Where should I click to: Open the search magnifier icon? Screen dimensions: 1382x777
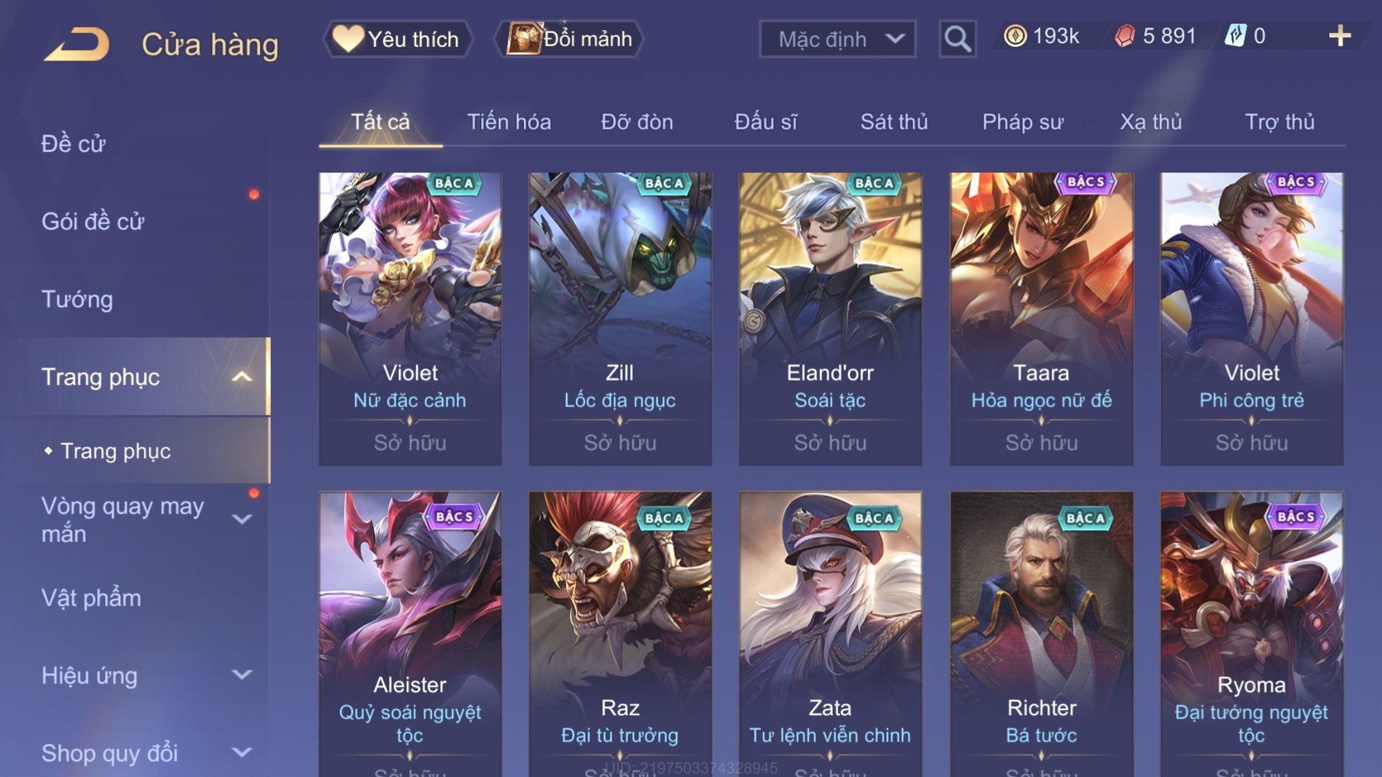click(x=957, y=39)
